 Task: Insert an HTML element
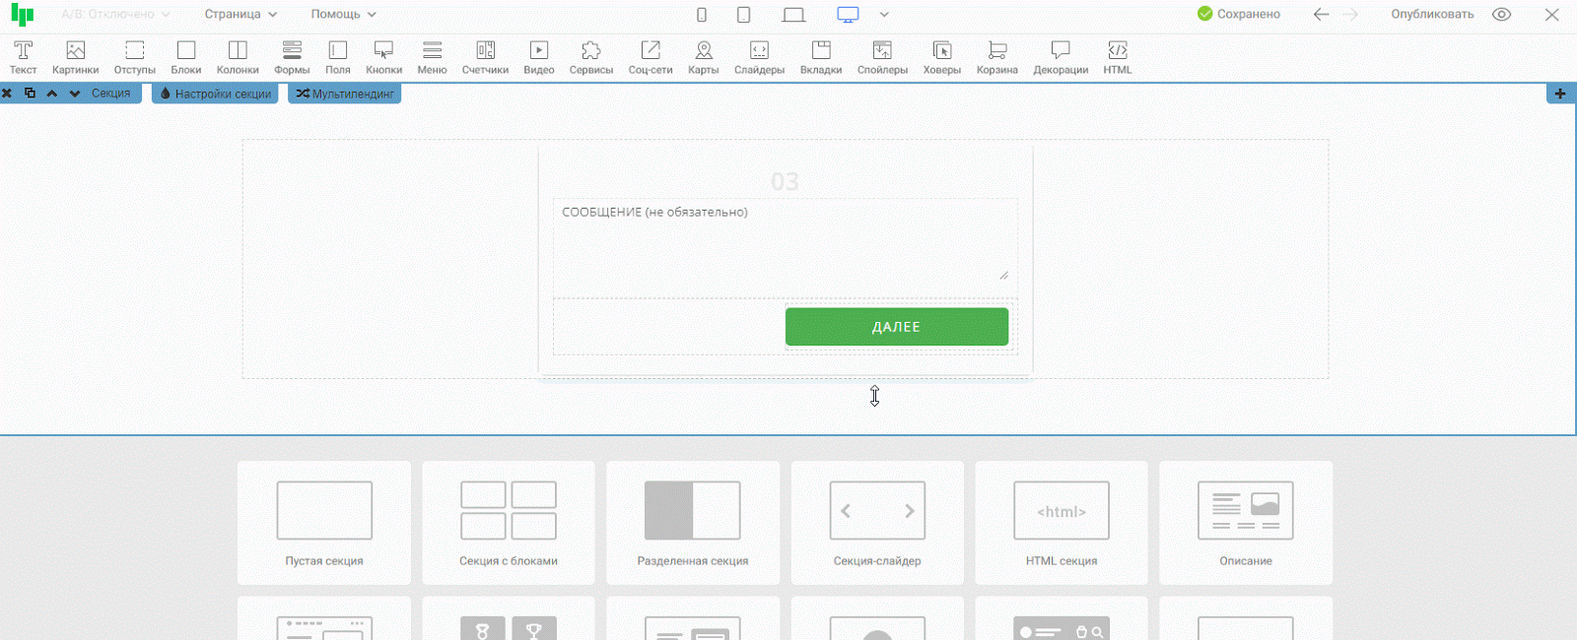tap(1117, 57)
